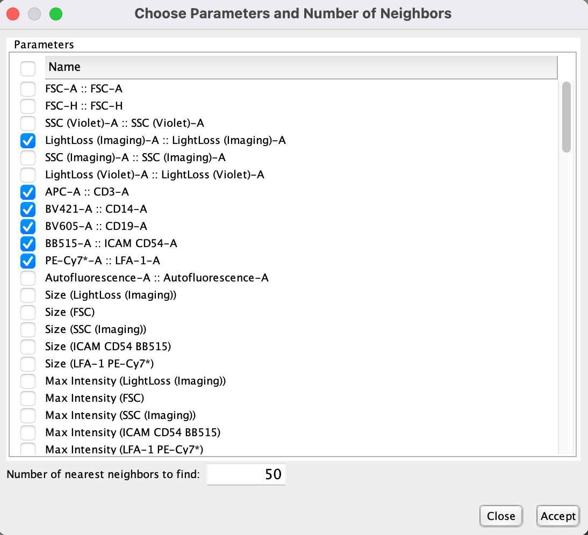Viewport: 588px width, 535px height.
Task: Enable the Autofluorescence-A checkbox
Action: click(x=27, y=278)
